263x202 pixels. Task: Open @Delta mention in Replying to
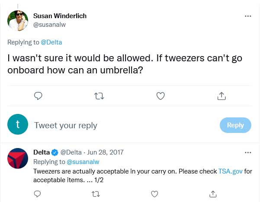tap(51, 42)
